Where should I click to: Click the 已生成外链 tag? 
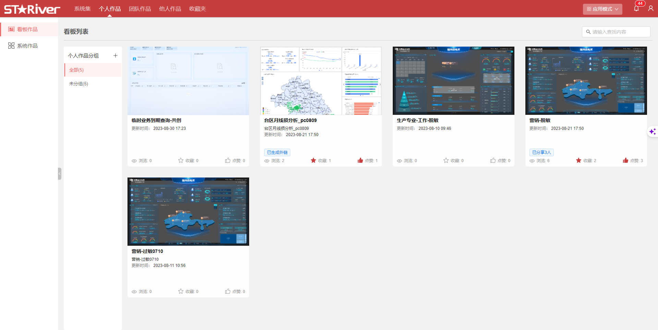click(x=277, y=152)
